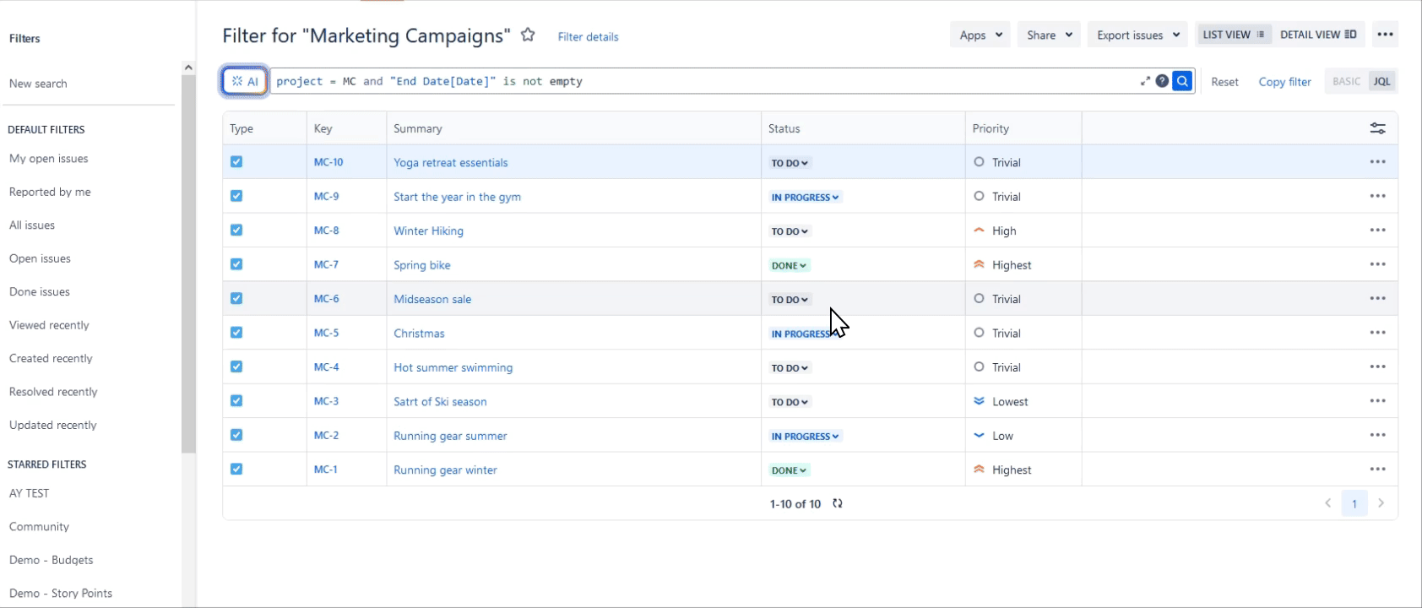This screenshot has height=608, width=1422.
Task: Select page 1 in pagination
Action: (1354, 503)
